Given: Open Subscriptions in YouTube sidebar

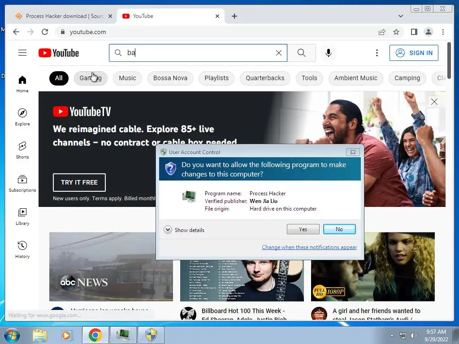Looking at the screenshot, I should pos(22,183).
